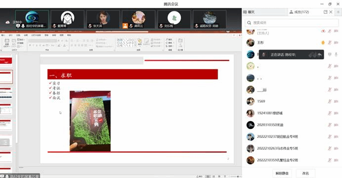Select the 成员(172) members tab
The width and height of the screenshot is (342, 178).
coord(299,12)
